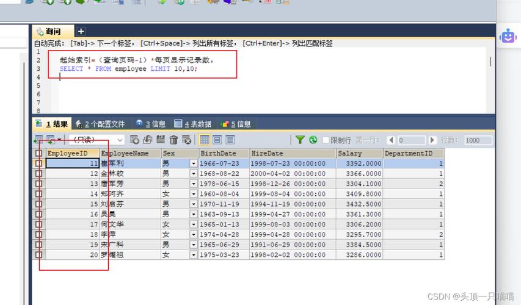Click the Salary cell 3295.7000
This screenshot has height=305, width=521.
click(x=360, y=235)
